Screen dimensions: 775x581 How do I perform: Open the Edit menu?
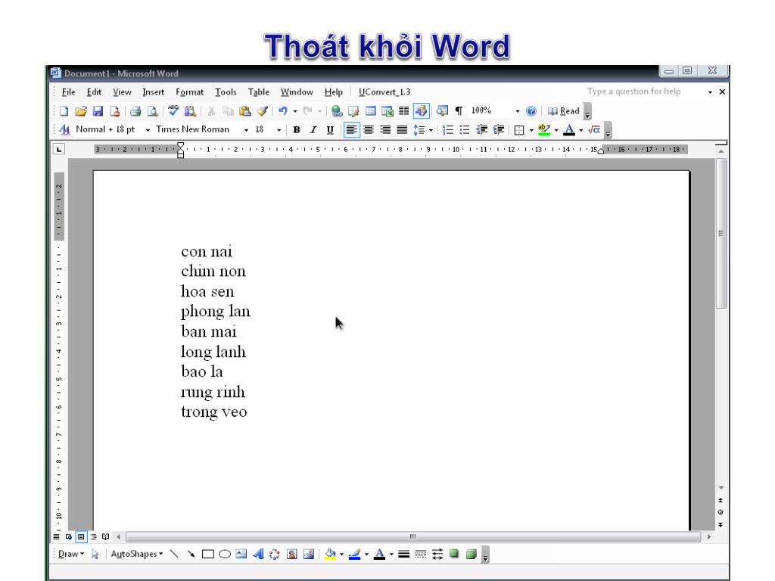click(94, 92)
